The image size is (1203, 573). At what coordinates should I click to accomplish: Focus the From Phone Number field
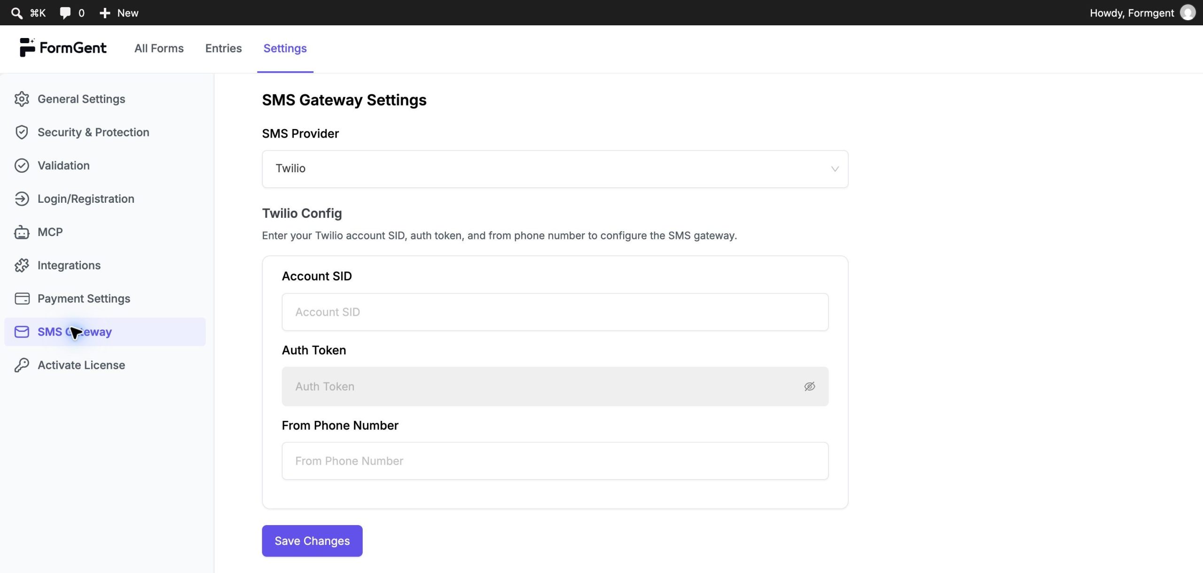point(555,461)
